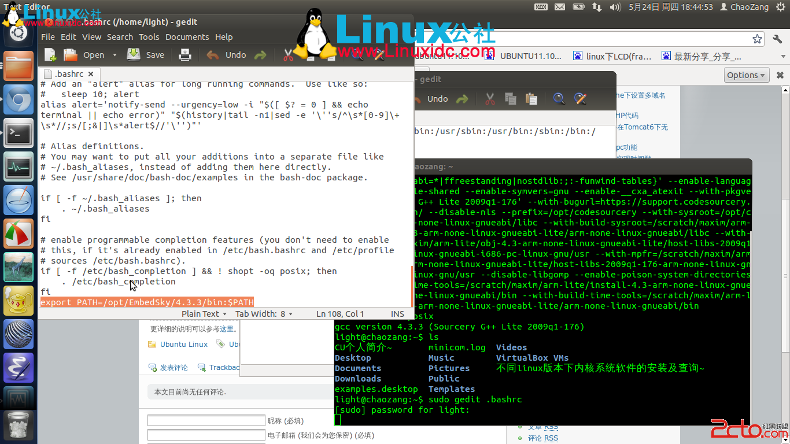The image size is (790, 444).
Task: Click the Ln 108, Col 1 status entry
Action: click(340, 314)
